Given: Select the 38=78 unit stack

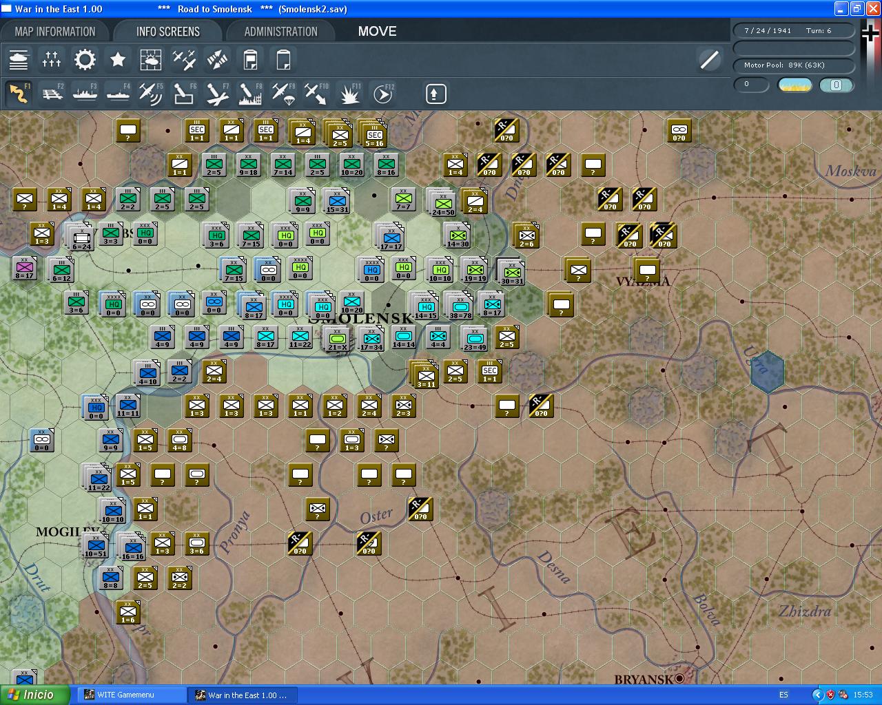Looking at the screenshot, I should coord(460,306).
